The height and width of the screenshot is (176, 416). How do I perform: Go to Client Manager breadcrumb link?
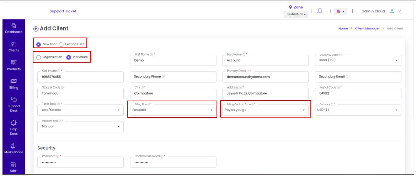tap(367, 29)
